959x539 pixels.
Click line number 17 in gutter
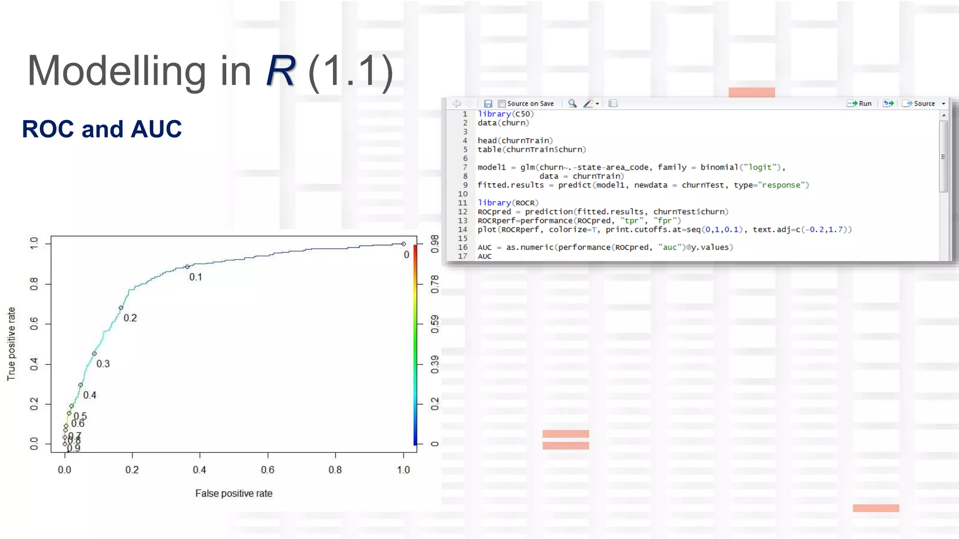(462, 256)
